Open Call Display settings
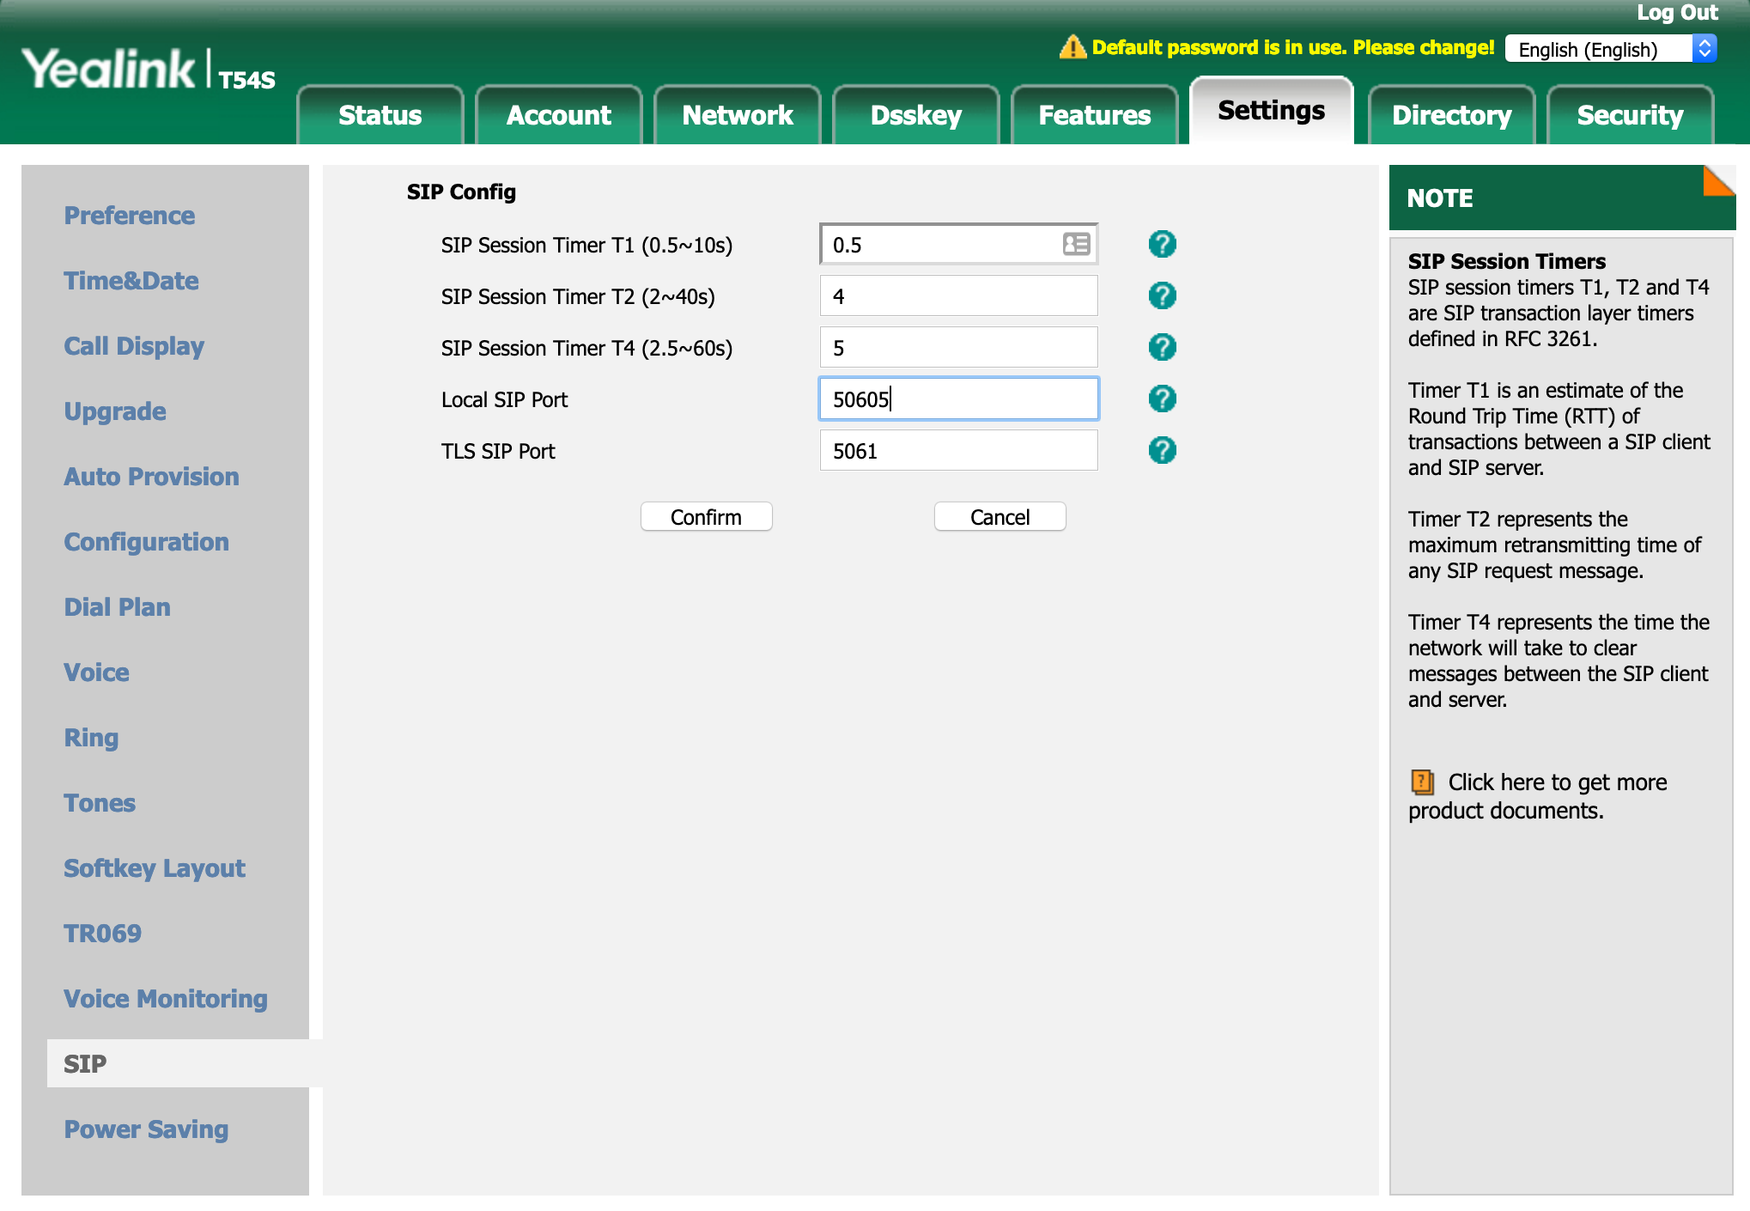This screenshot has height=1211, width=1750. (x=134, y=345)
